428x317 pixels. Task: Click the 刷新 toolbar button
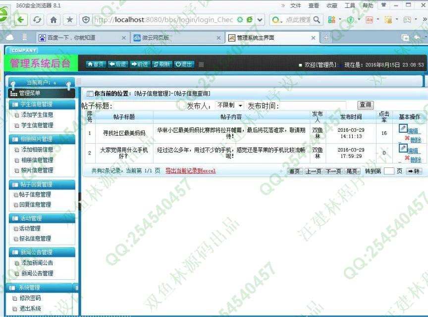point(162,64)
